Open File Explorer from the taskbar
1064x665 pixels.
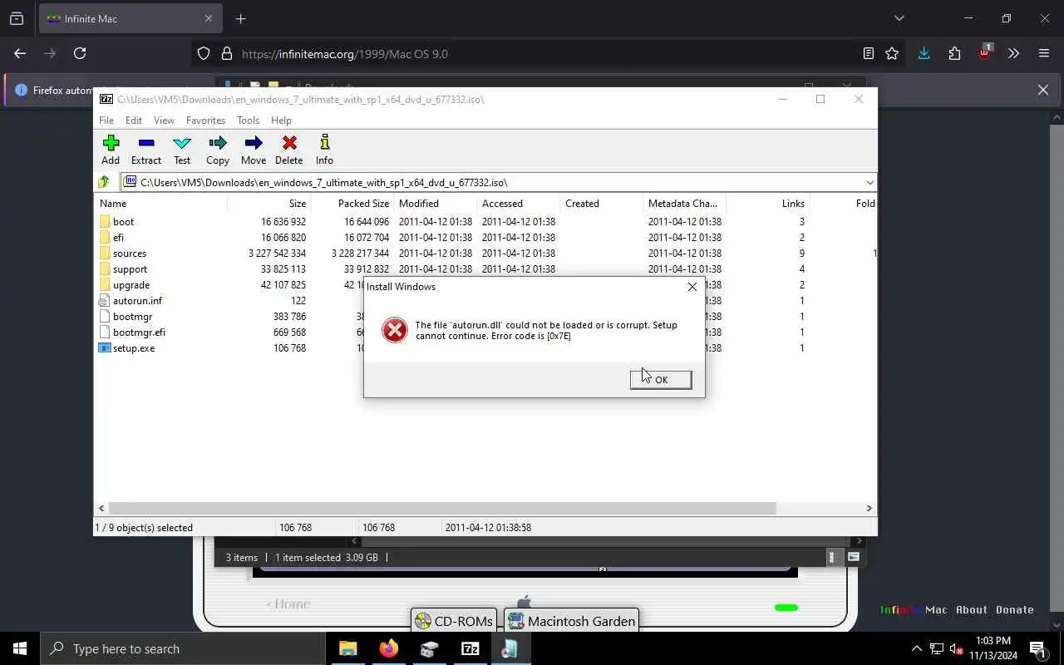[347, 648]
